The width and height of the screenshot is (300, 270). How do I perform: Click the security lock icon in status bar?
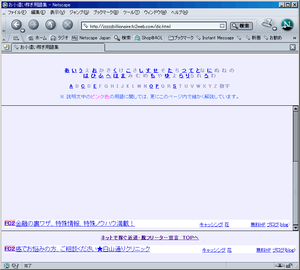click(289, 265)
